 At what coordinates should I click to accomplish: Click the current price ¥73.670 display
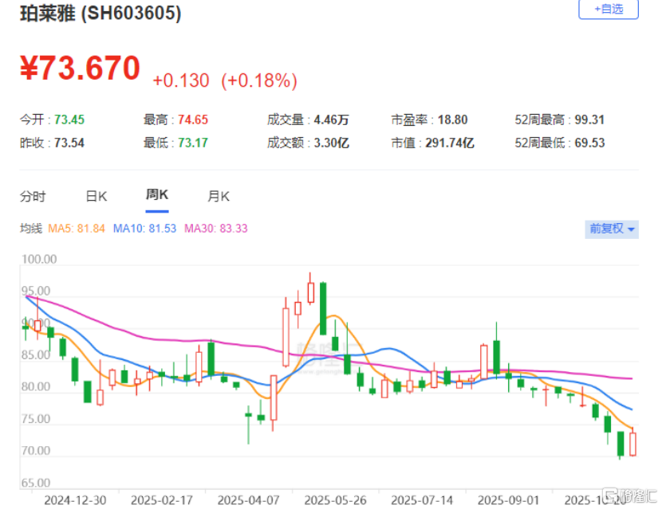pos(78,69)
